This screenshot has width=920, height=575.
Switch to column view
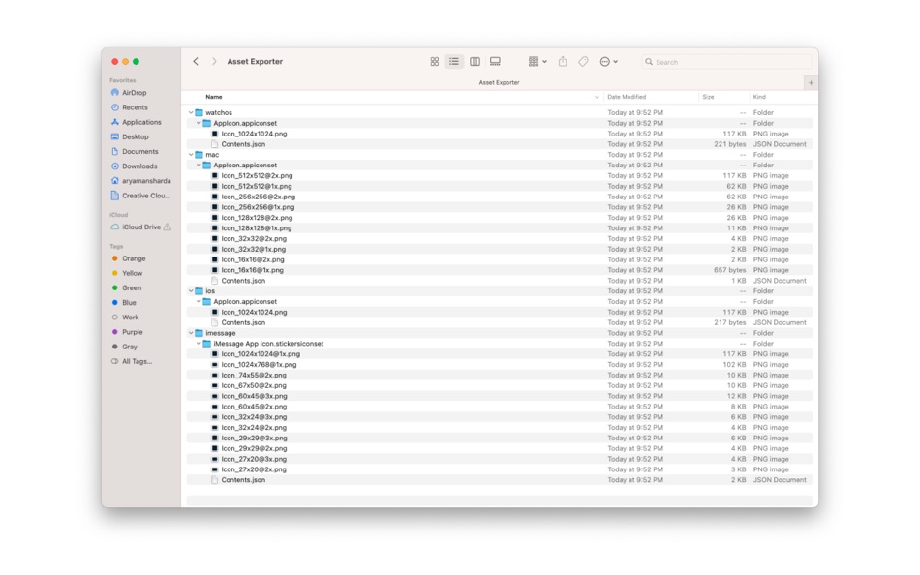coord(475,62)
